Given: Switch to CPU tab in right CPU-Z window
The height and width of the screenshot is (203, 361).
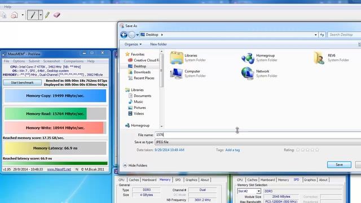Looking at the screenshot, I should pyautogui.click(x=240, y=180).
